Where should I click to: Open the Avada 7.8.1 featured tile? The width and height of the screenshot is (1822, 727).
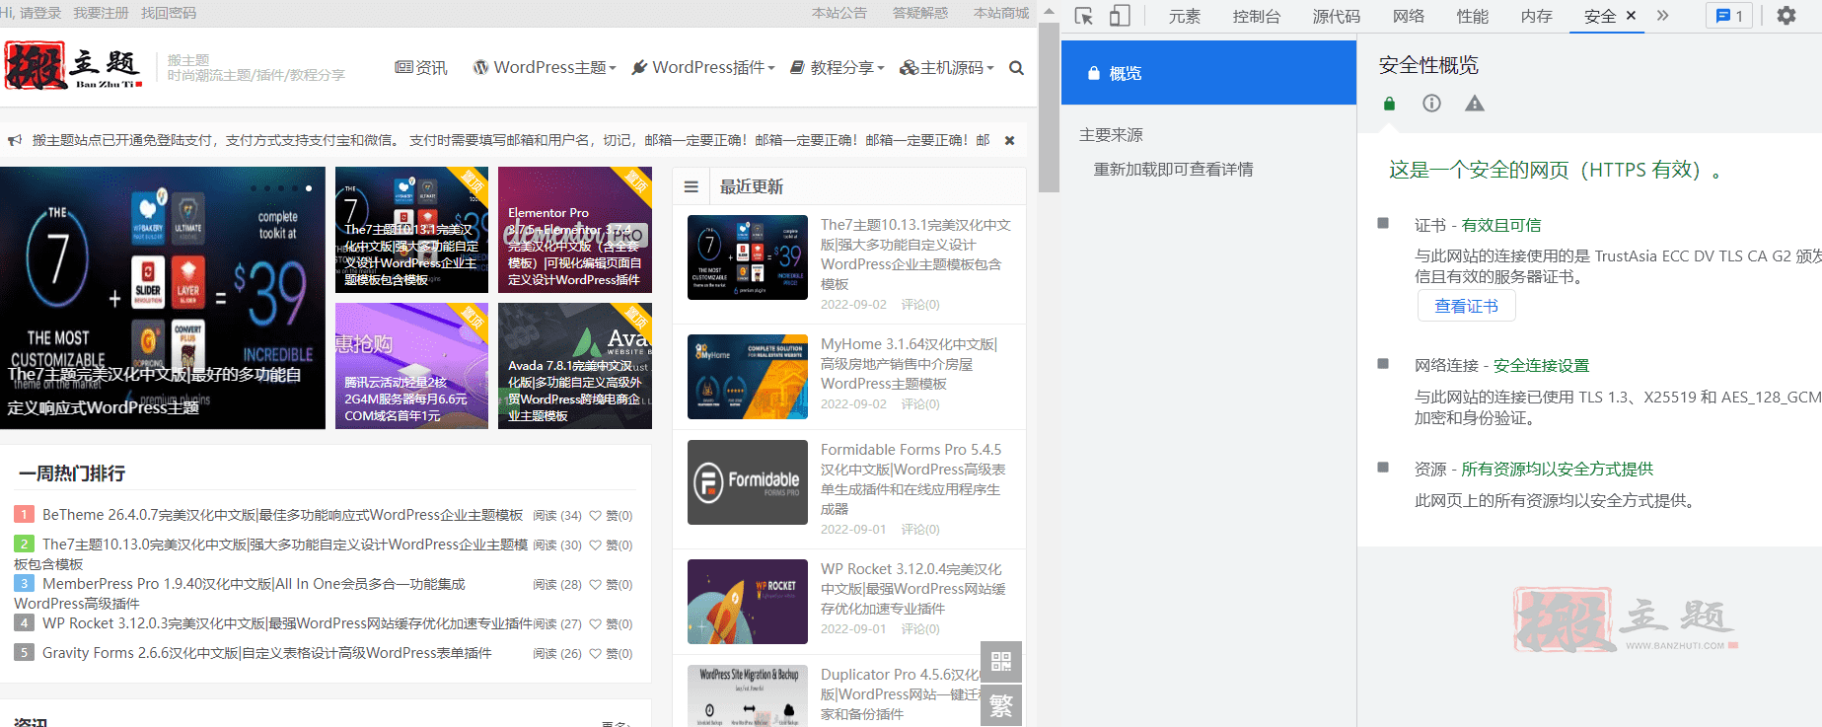(575, 366)
